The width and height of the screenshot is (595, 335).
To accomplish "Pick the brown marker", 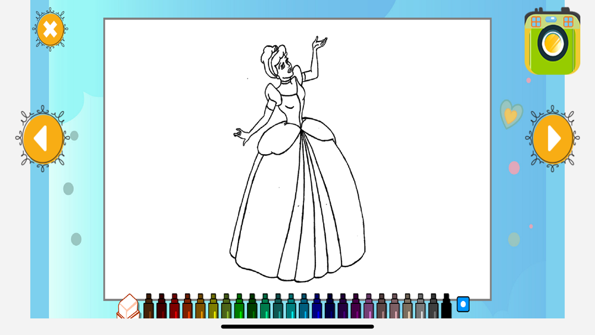I will coord(148,306).
